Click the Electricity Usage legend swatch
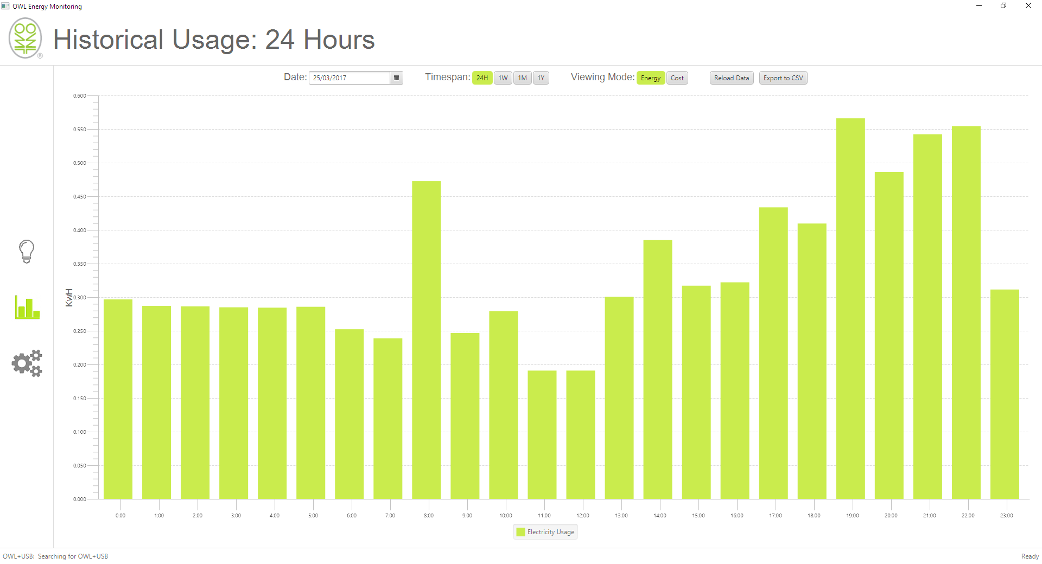This screenshot has width=1042, height=564. (520, 532)
